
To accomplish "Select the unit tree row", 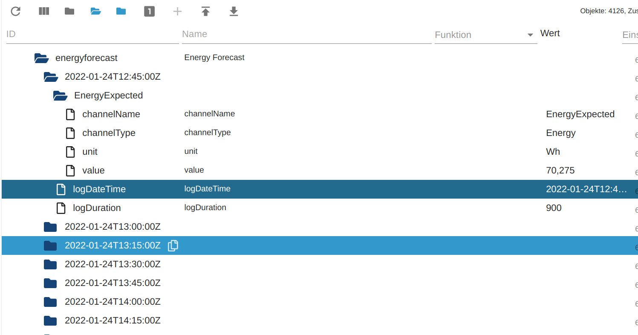I will coord(320,152).
